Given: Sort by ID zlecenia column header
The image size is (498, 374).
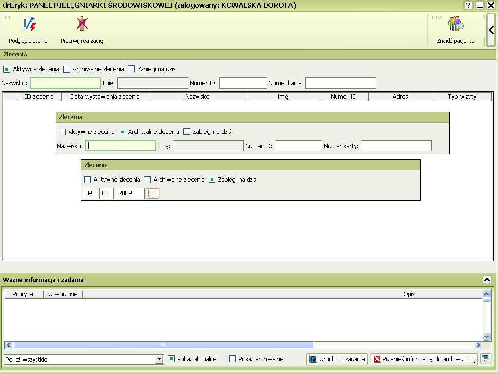Looking at the screenshot, I should (x=39, y=97).
